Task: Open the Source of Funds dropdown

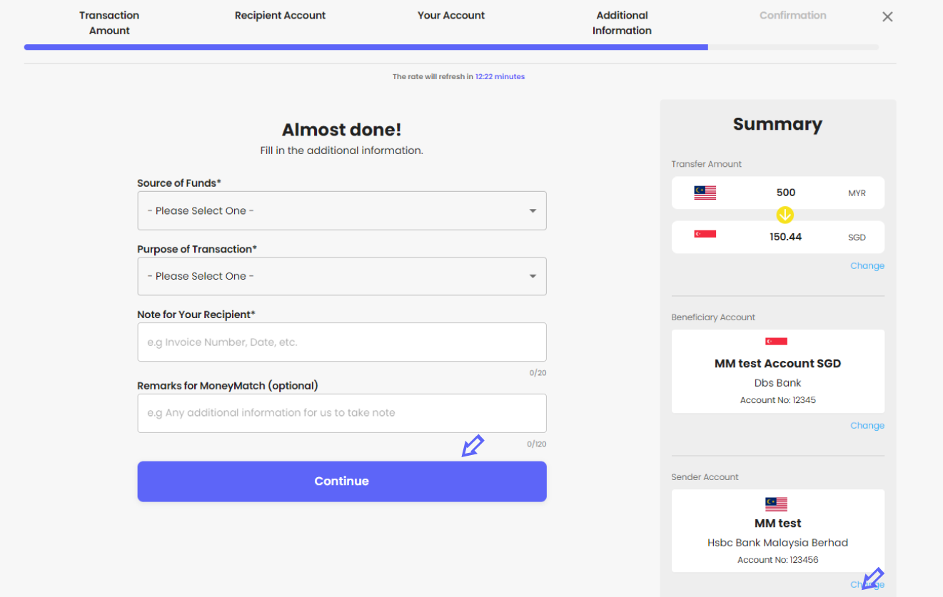Action: (x=342, y=210)
